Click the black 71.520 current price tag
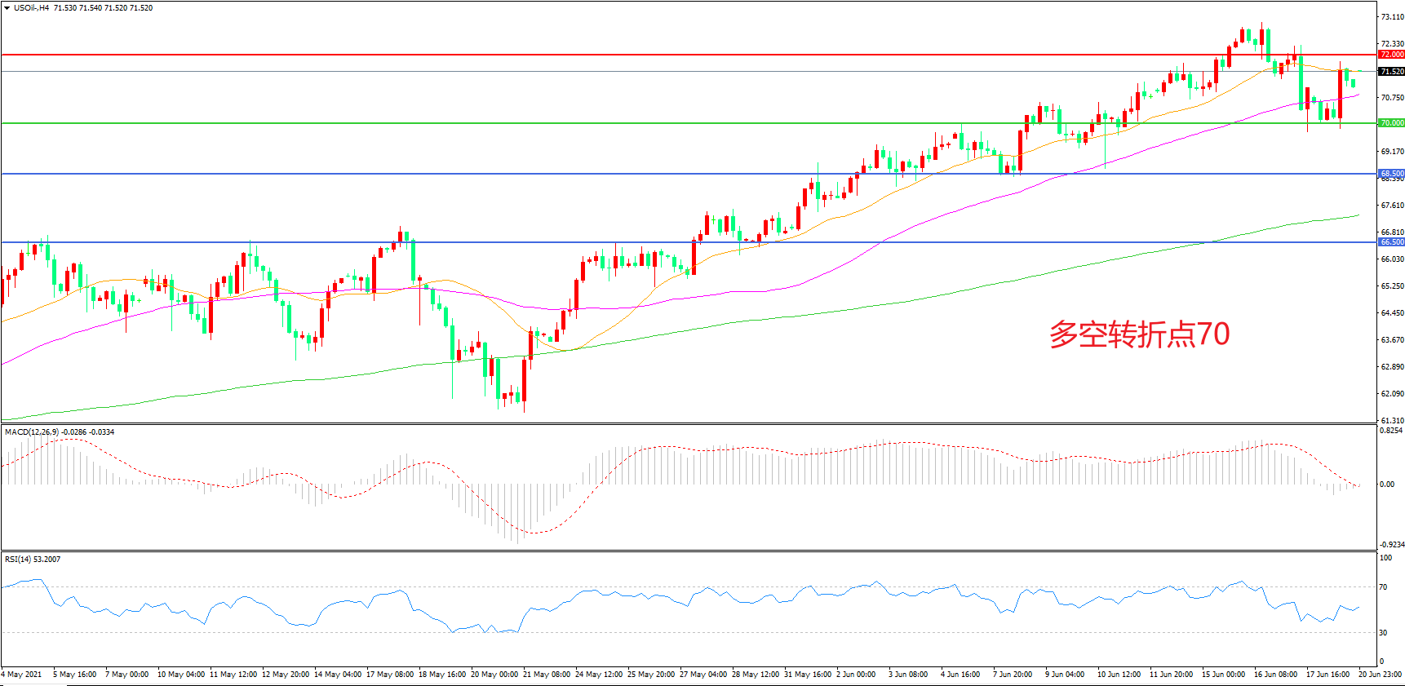This screenshot has height=686, width=1405. [x=1391, y=72]
